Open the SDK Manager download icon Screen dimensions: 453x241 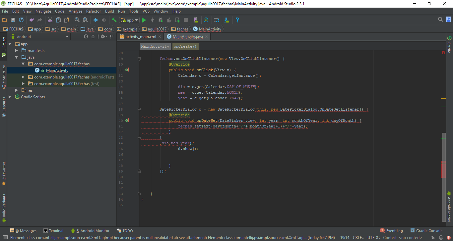[227, 20]
